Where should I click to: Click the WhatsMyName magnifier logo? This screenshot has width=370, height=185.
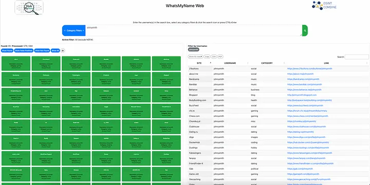click(29, 8)
